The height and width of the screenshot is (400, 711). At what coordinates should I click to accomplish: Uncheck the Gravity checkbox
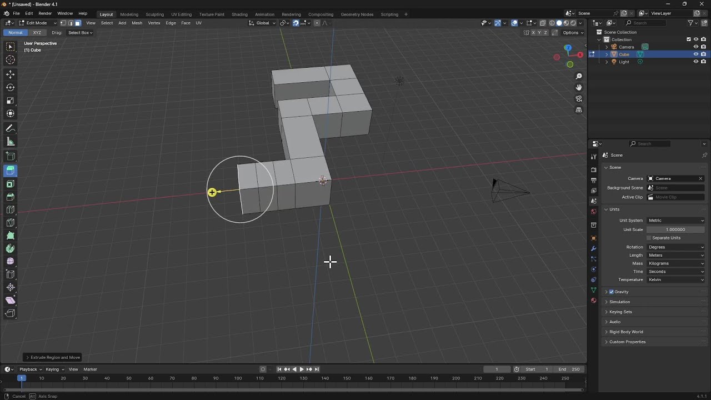tap(612, 292)
